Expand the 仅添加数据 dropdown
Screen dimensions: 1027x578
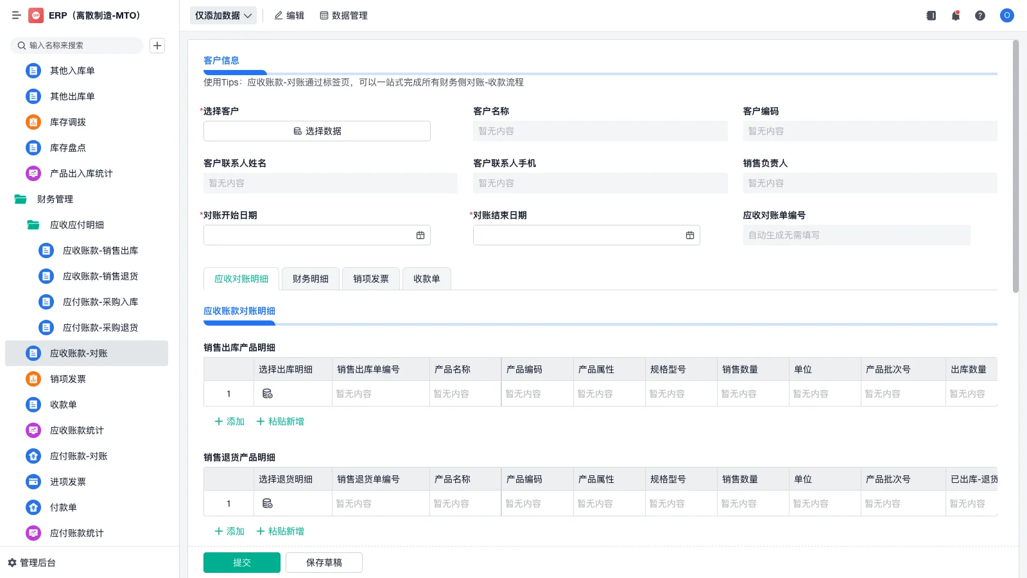tap(250, 15)
